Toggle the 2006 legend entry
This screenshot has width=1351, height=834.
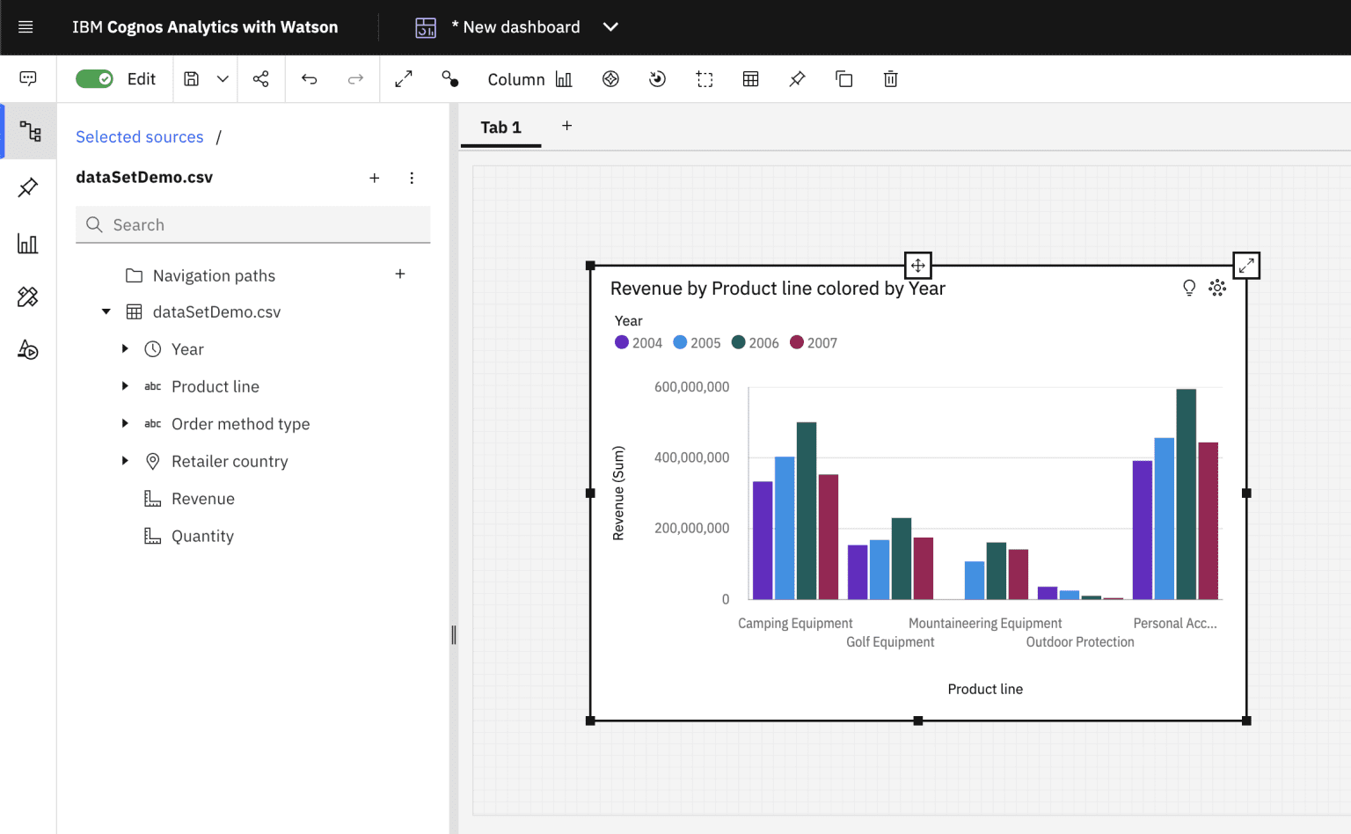(756, 343)
